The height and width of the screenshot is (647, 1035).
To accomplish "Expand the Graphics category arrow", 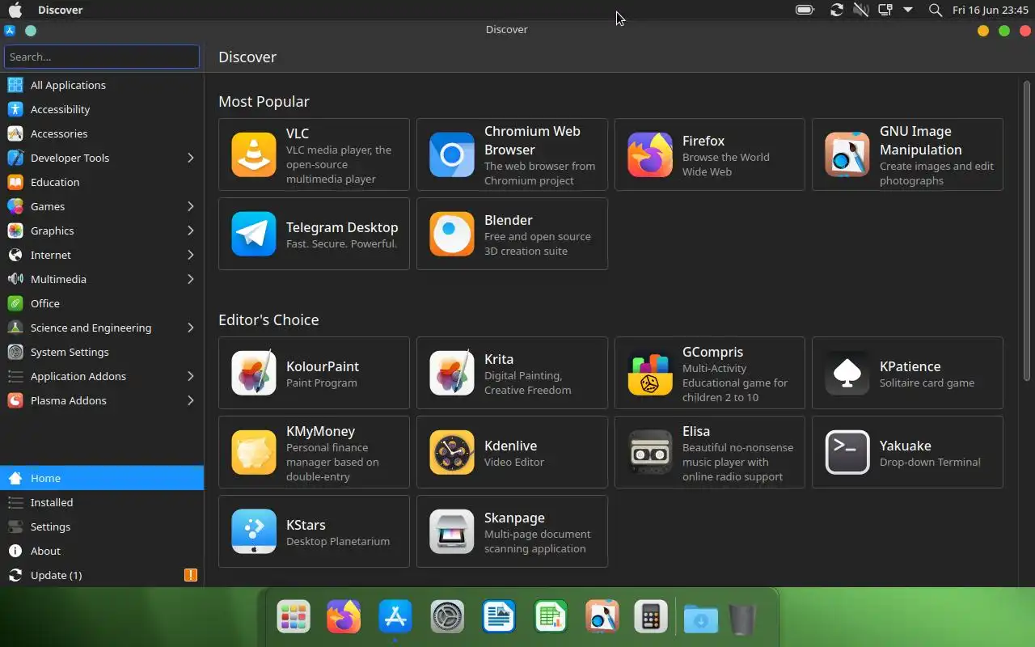I will [191, 230].
